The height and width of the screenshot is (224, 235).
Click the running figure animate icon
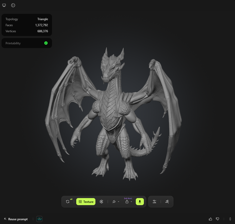(167, 202)
